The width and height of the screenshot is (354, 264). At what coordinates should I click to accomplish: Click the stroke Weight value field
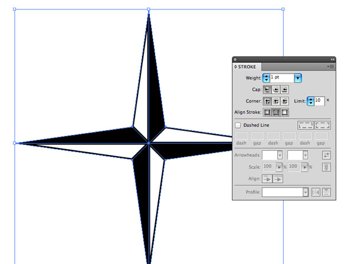[281, 78]
